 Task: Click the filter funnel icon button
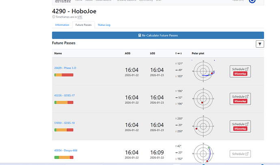coord(260,44)
